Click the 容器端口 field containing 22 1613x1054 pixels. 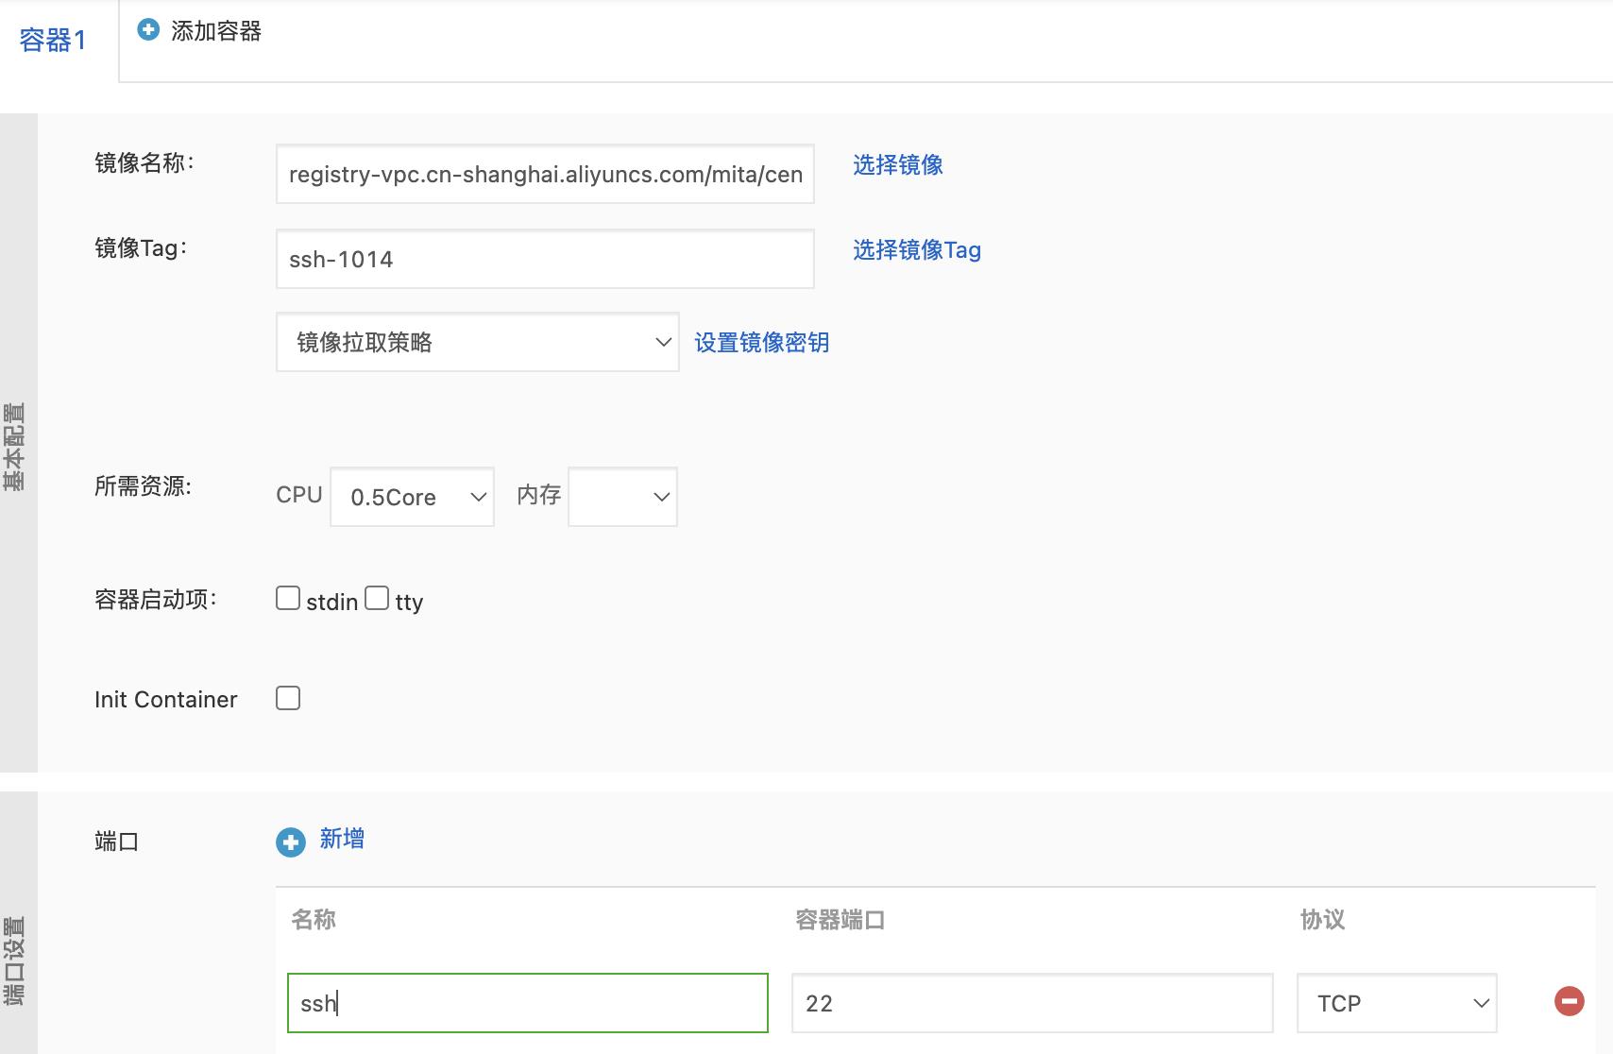click(1032, 1003)
